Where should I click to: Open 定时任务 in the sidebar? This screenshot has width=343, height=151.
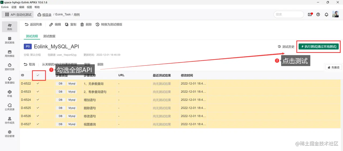pos(10,67)
